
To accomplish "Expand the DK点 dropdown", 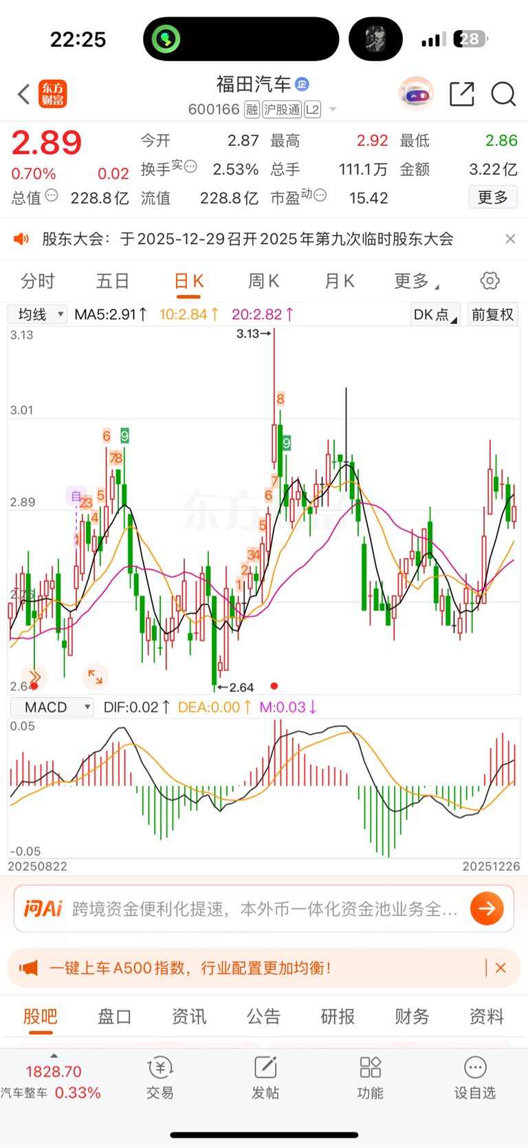I will pos(434,314).
